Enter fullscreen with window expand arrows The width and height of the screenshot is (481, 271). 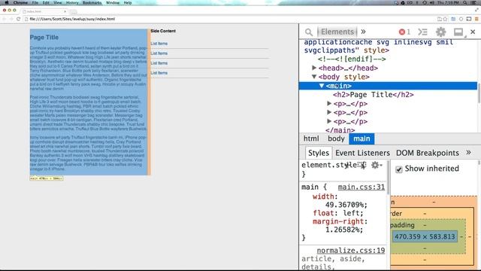coord(476,10)
